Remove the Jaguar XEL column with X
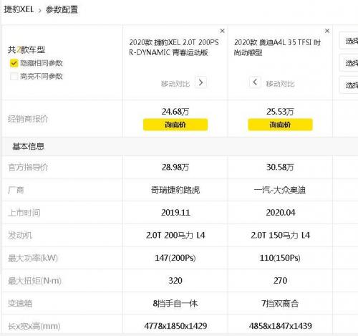The image size is (358, 336). pyautogui.click(x=222, y=31)
